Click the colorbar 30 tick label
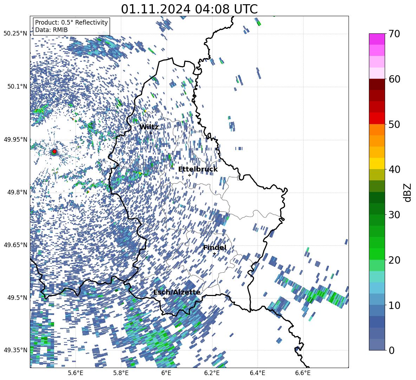This screenshot has width=416, height=380. (394, 215)
